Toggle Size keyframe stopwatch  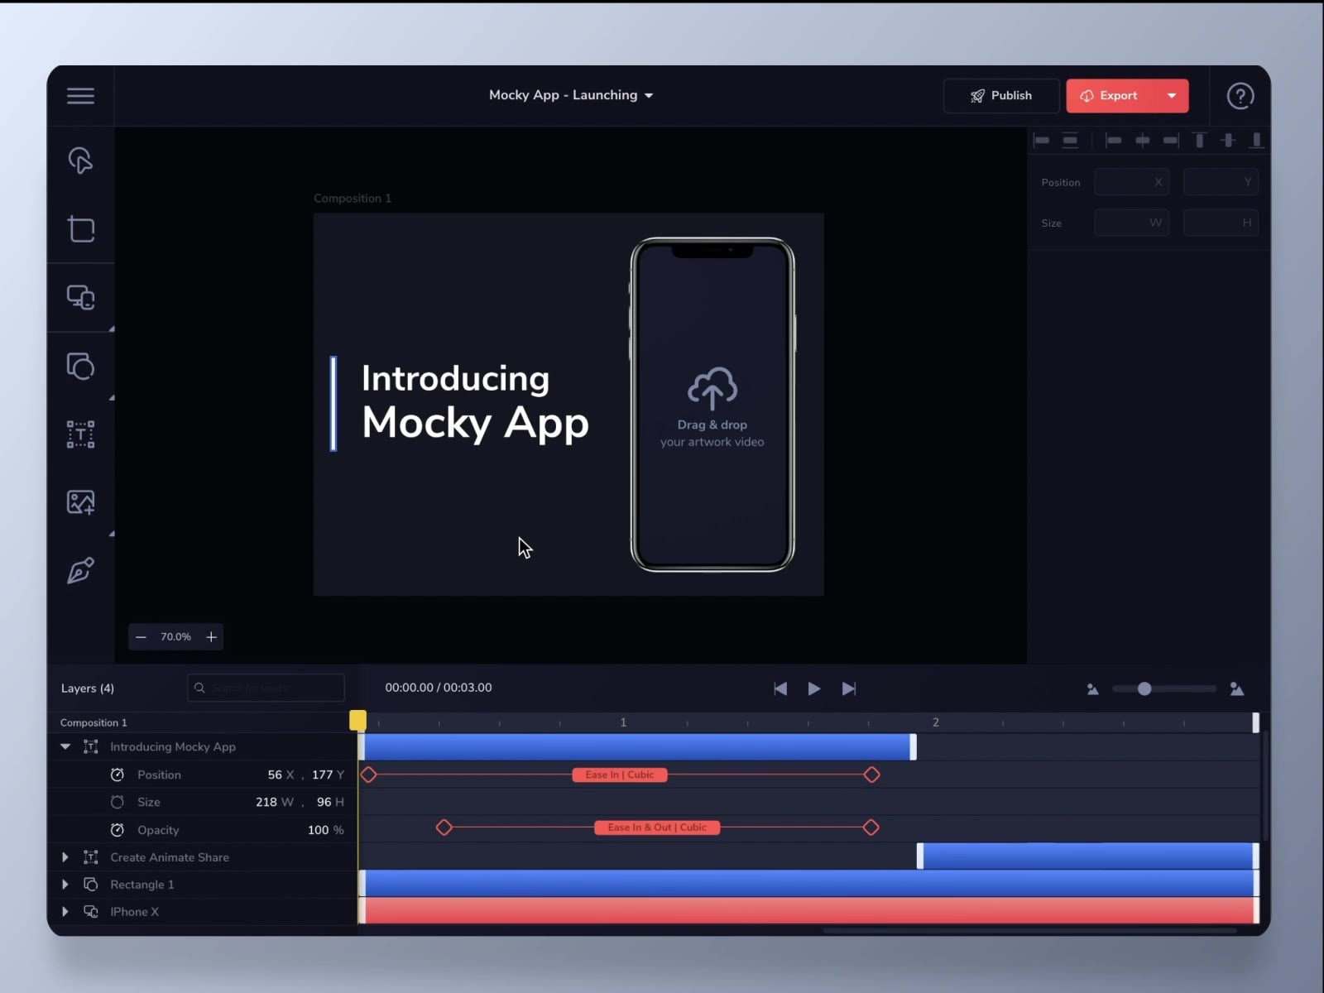coord(118,802)
